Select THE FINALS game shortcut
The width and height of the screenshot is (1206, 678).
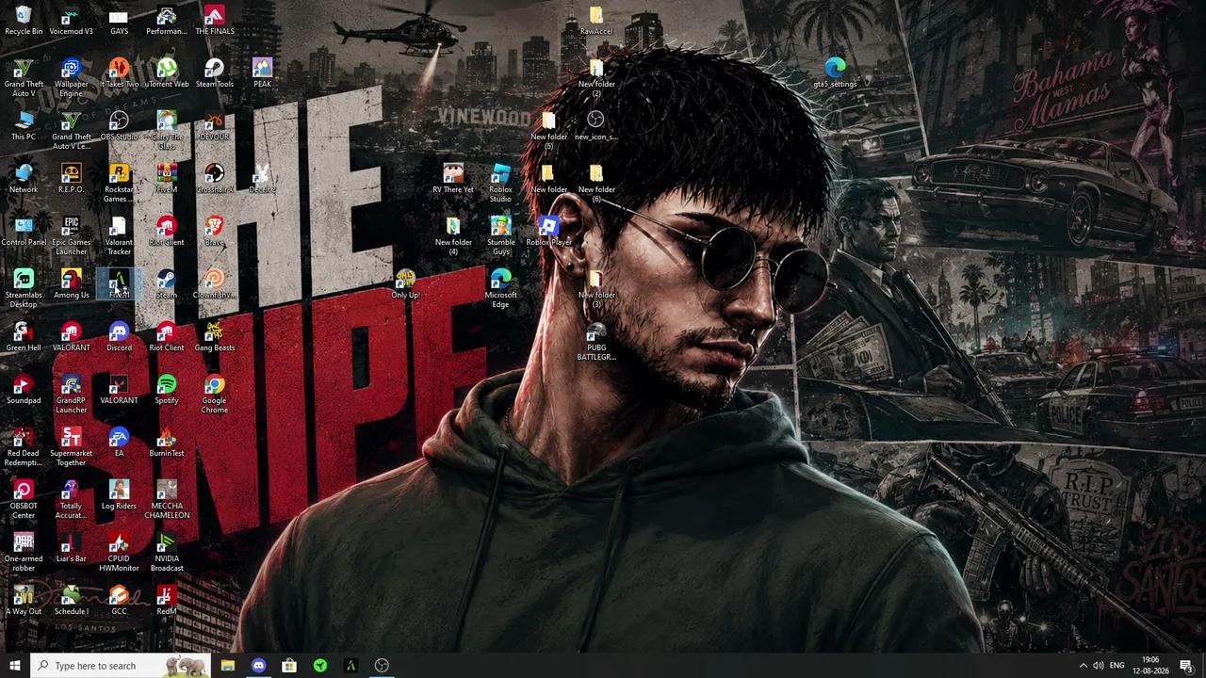[x=215, y=21]
